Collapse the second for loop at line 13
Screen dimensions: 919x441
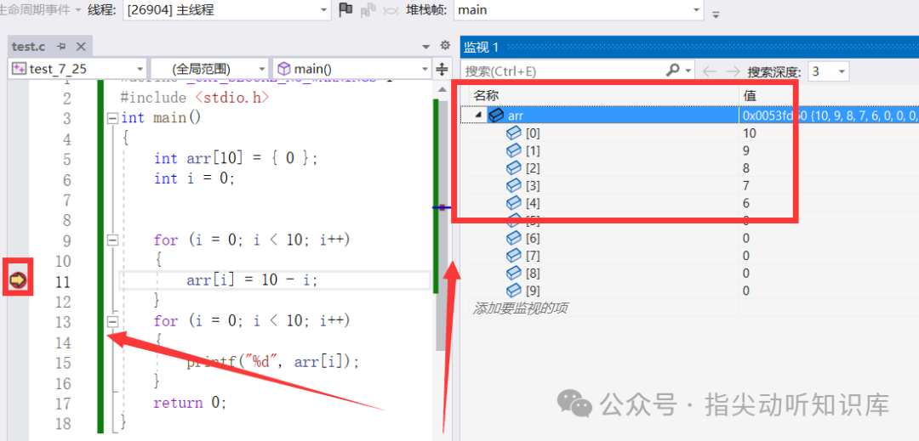112,321
